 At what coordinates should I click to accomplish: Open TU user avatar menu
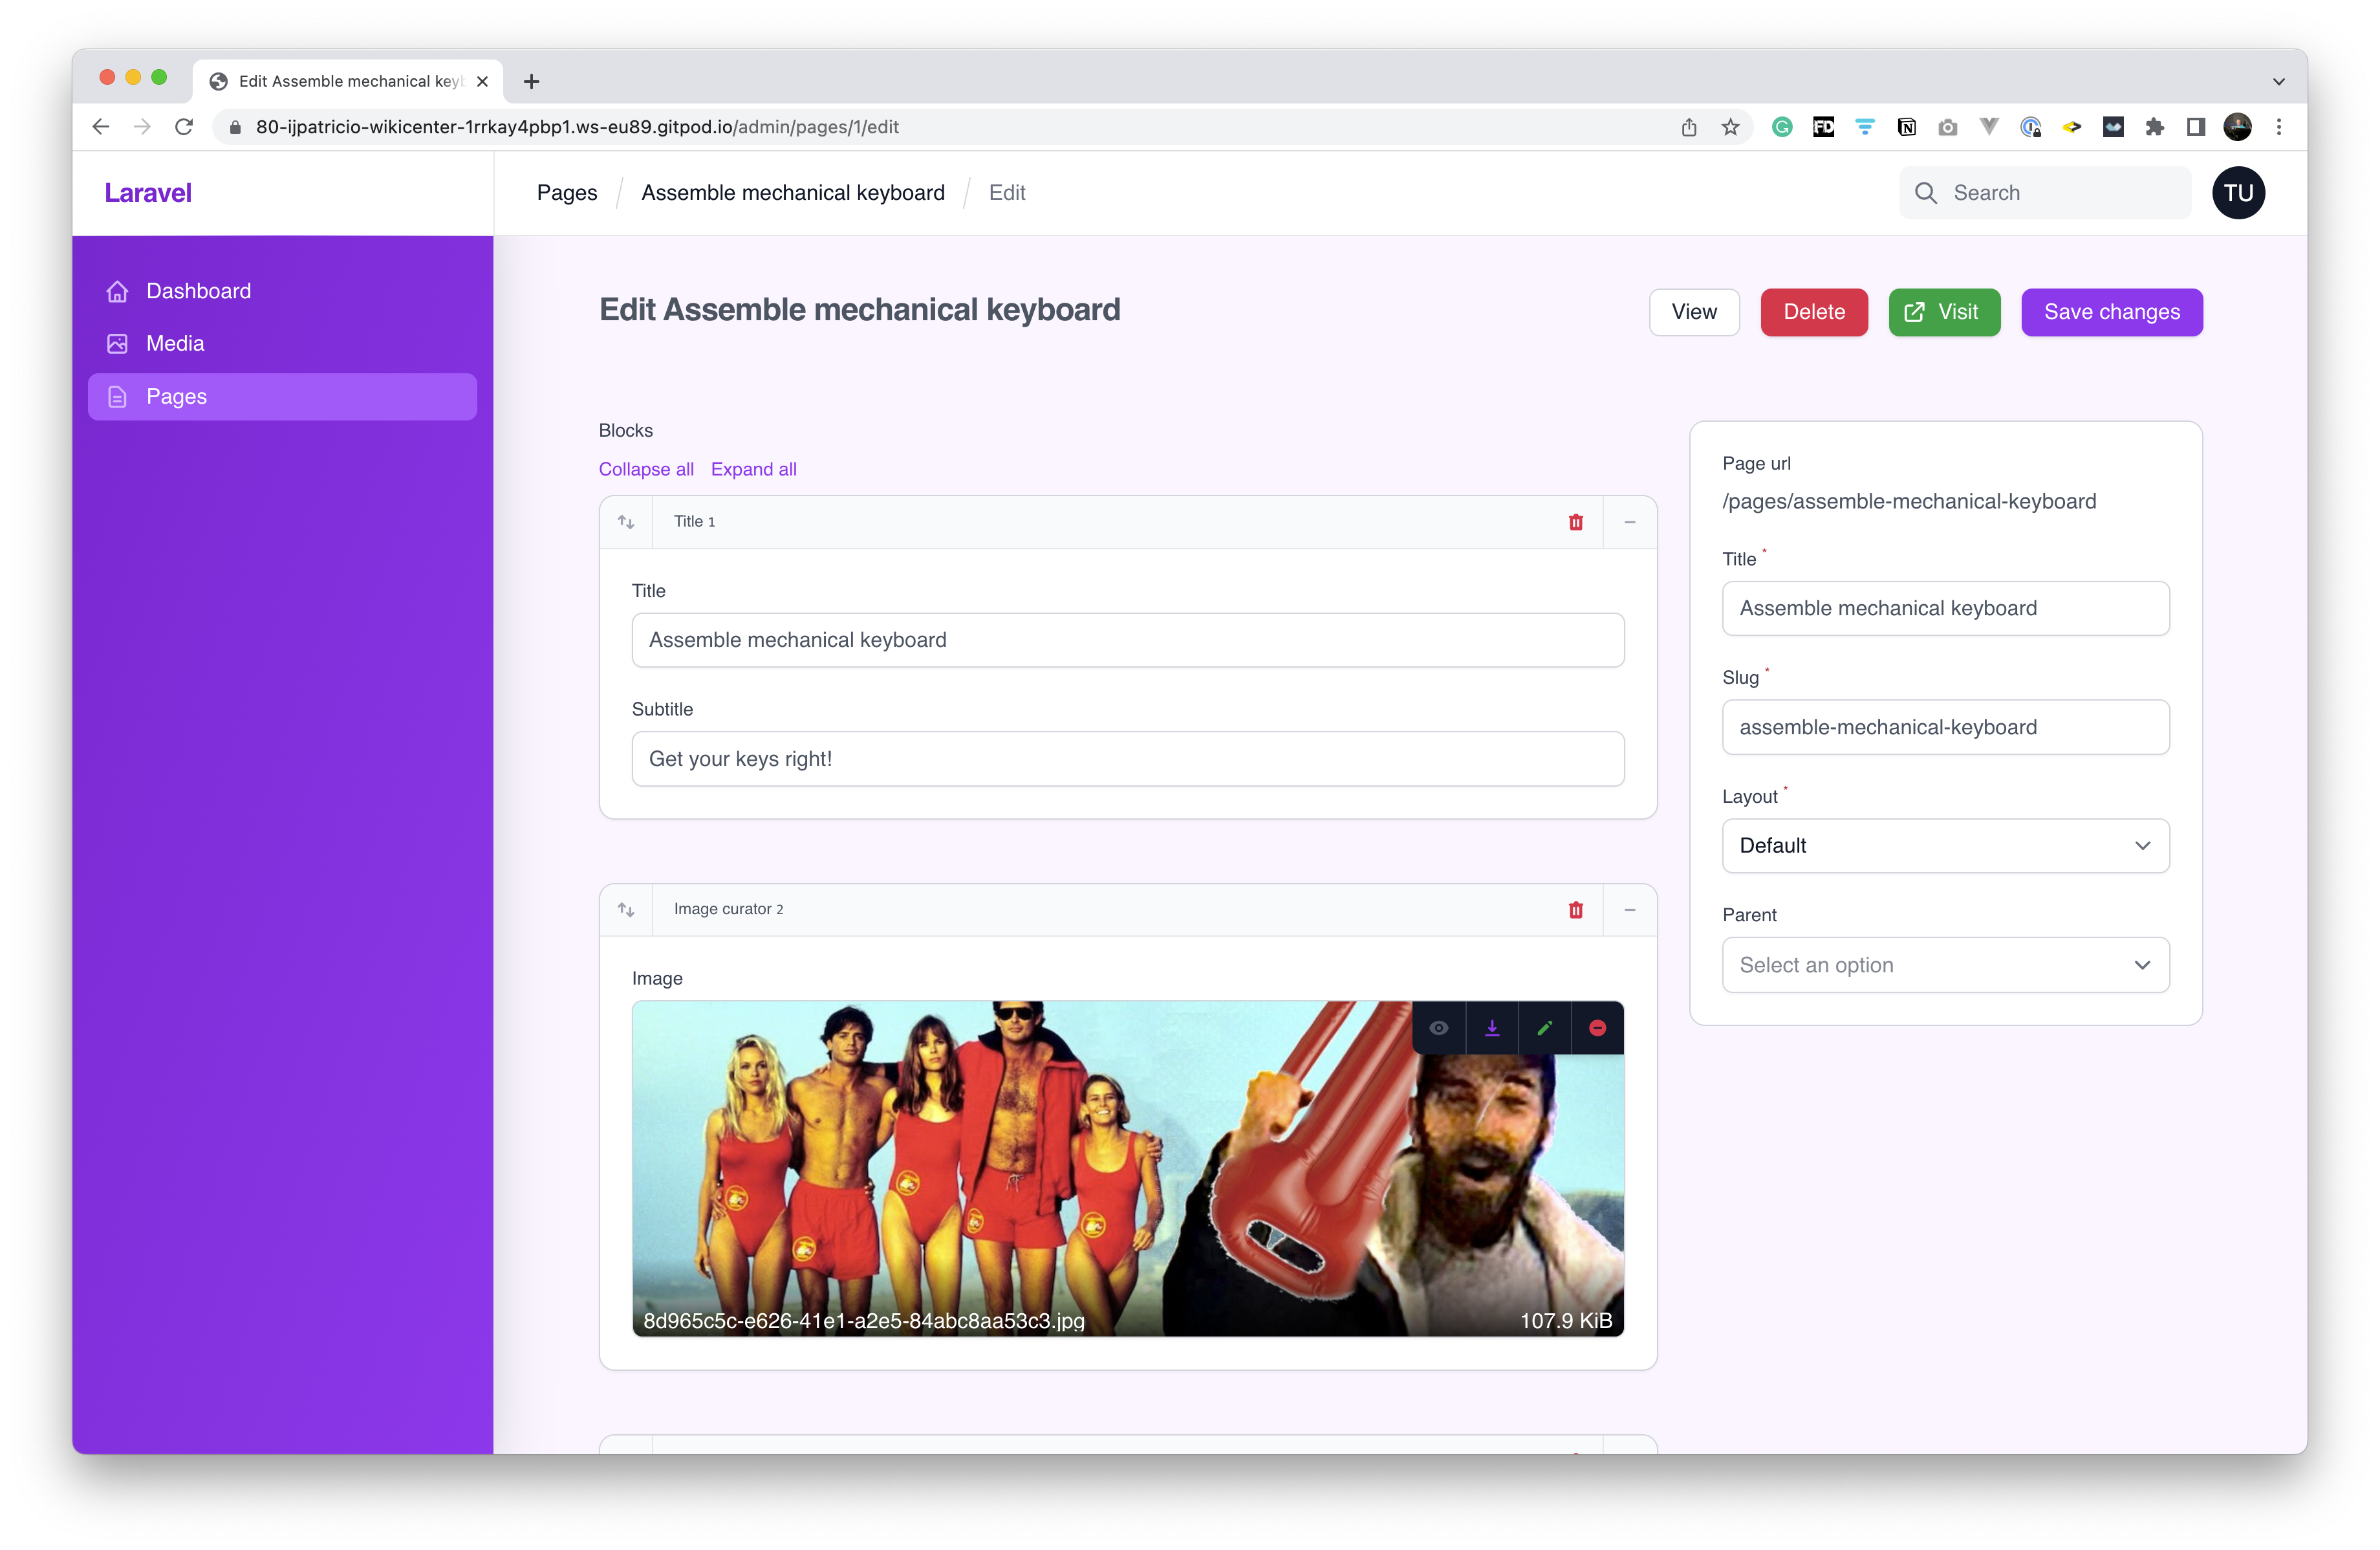[x=2237, y=193]
